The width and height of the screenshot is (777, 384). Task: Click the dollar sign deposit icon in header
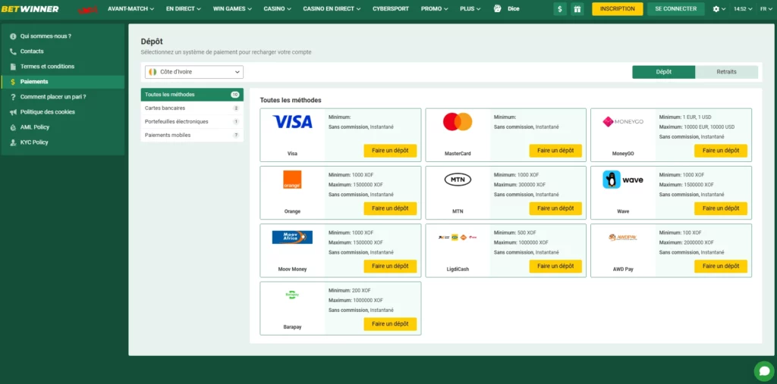pos(560,9)
